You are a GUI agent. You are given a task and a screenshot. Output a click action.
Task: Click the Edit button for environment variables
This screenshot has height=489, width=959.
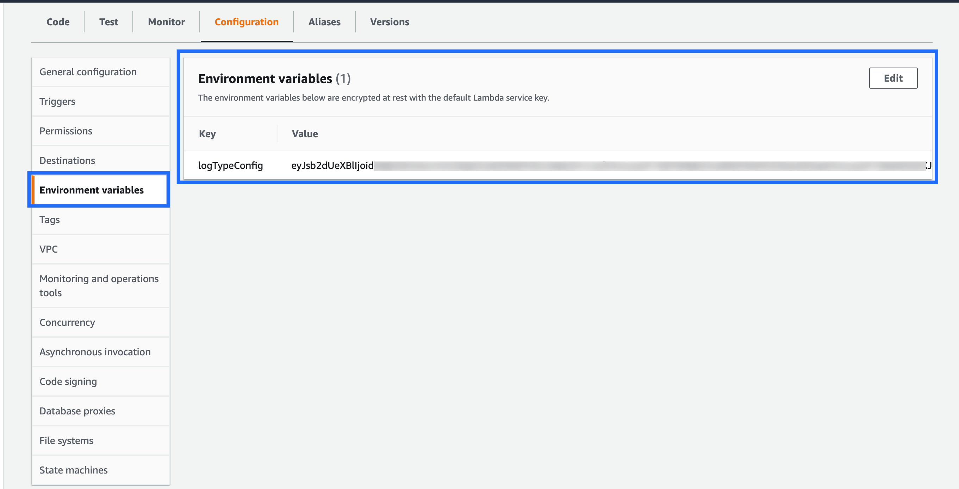[893, 78]
